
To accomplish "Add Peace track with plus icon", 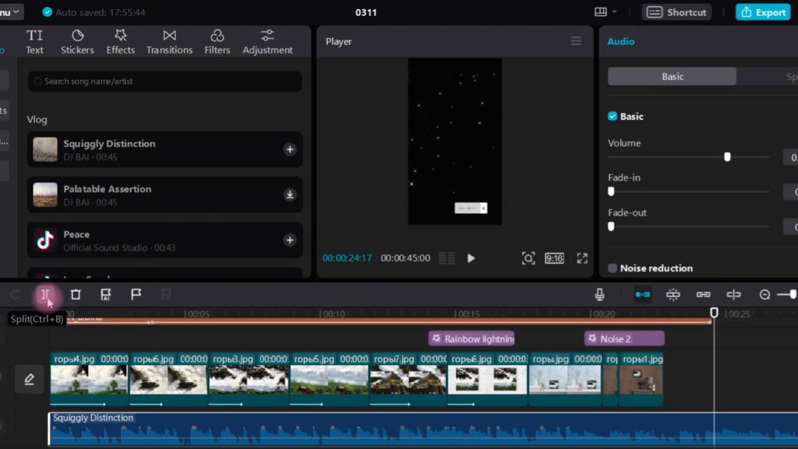I will pos(290,240).
